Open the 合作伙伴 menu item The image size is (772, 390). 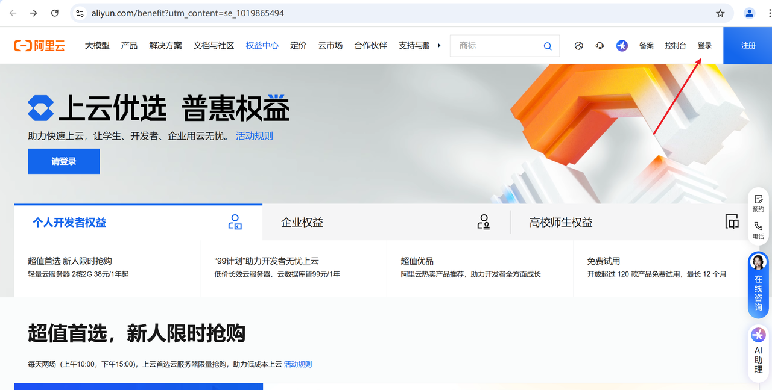[x=370, y=46]
